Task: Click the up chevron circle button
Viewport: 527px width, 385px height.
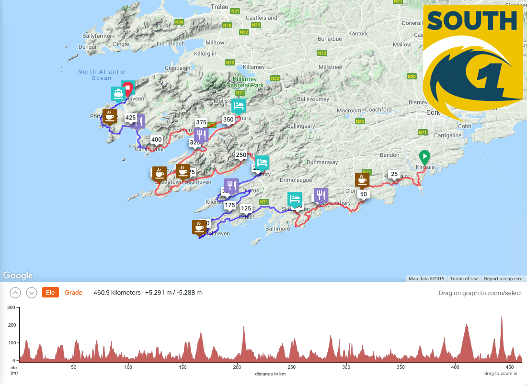Action: click(16, 292)
